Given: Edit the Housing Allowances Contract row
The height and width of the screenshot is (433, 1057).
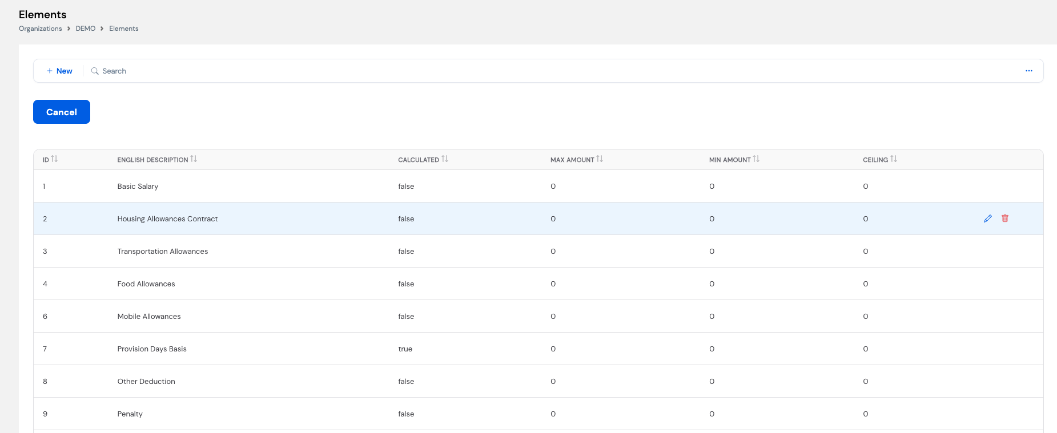Looking at the screenshot, I should click(988, 218).
